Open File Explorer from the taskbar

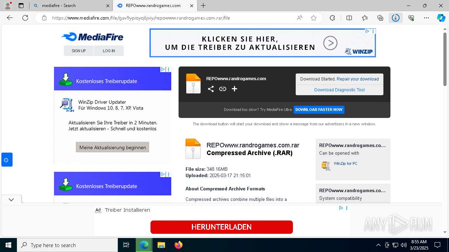[161, 245]
